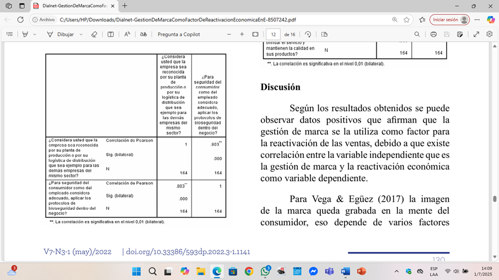
Task: Select the highlighter tool
Action: coord(25,34)
